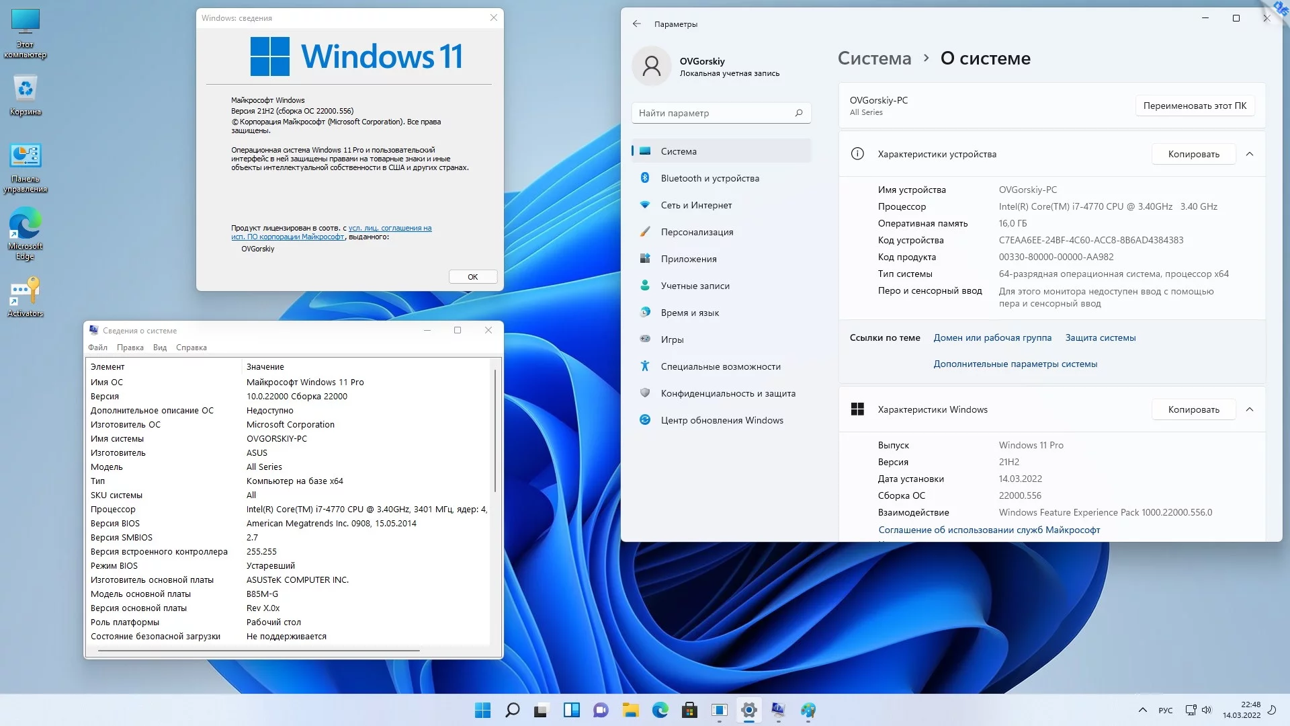Open the Справка menu

tap(191, 348)
